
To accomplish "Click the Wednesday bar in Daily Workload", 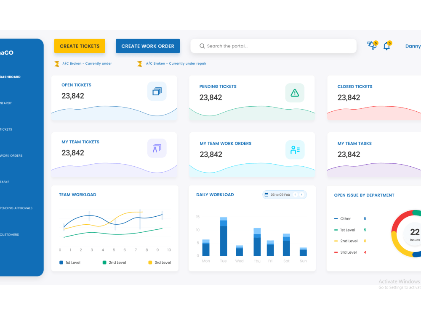I will click(239, 251).
